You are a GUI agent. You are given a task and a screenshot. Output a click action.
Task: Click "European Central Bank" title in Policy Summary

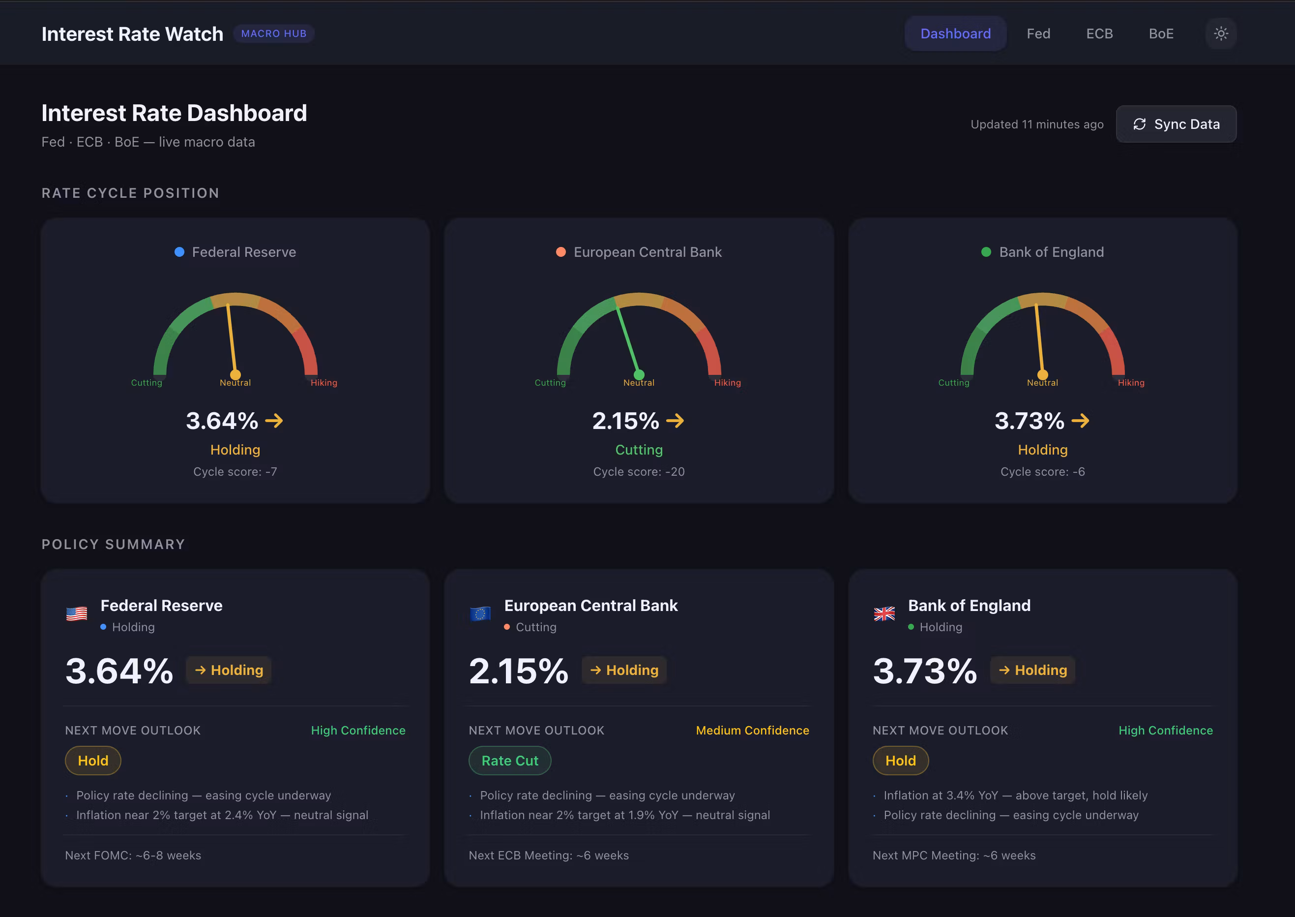591,605
